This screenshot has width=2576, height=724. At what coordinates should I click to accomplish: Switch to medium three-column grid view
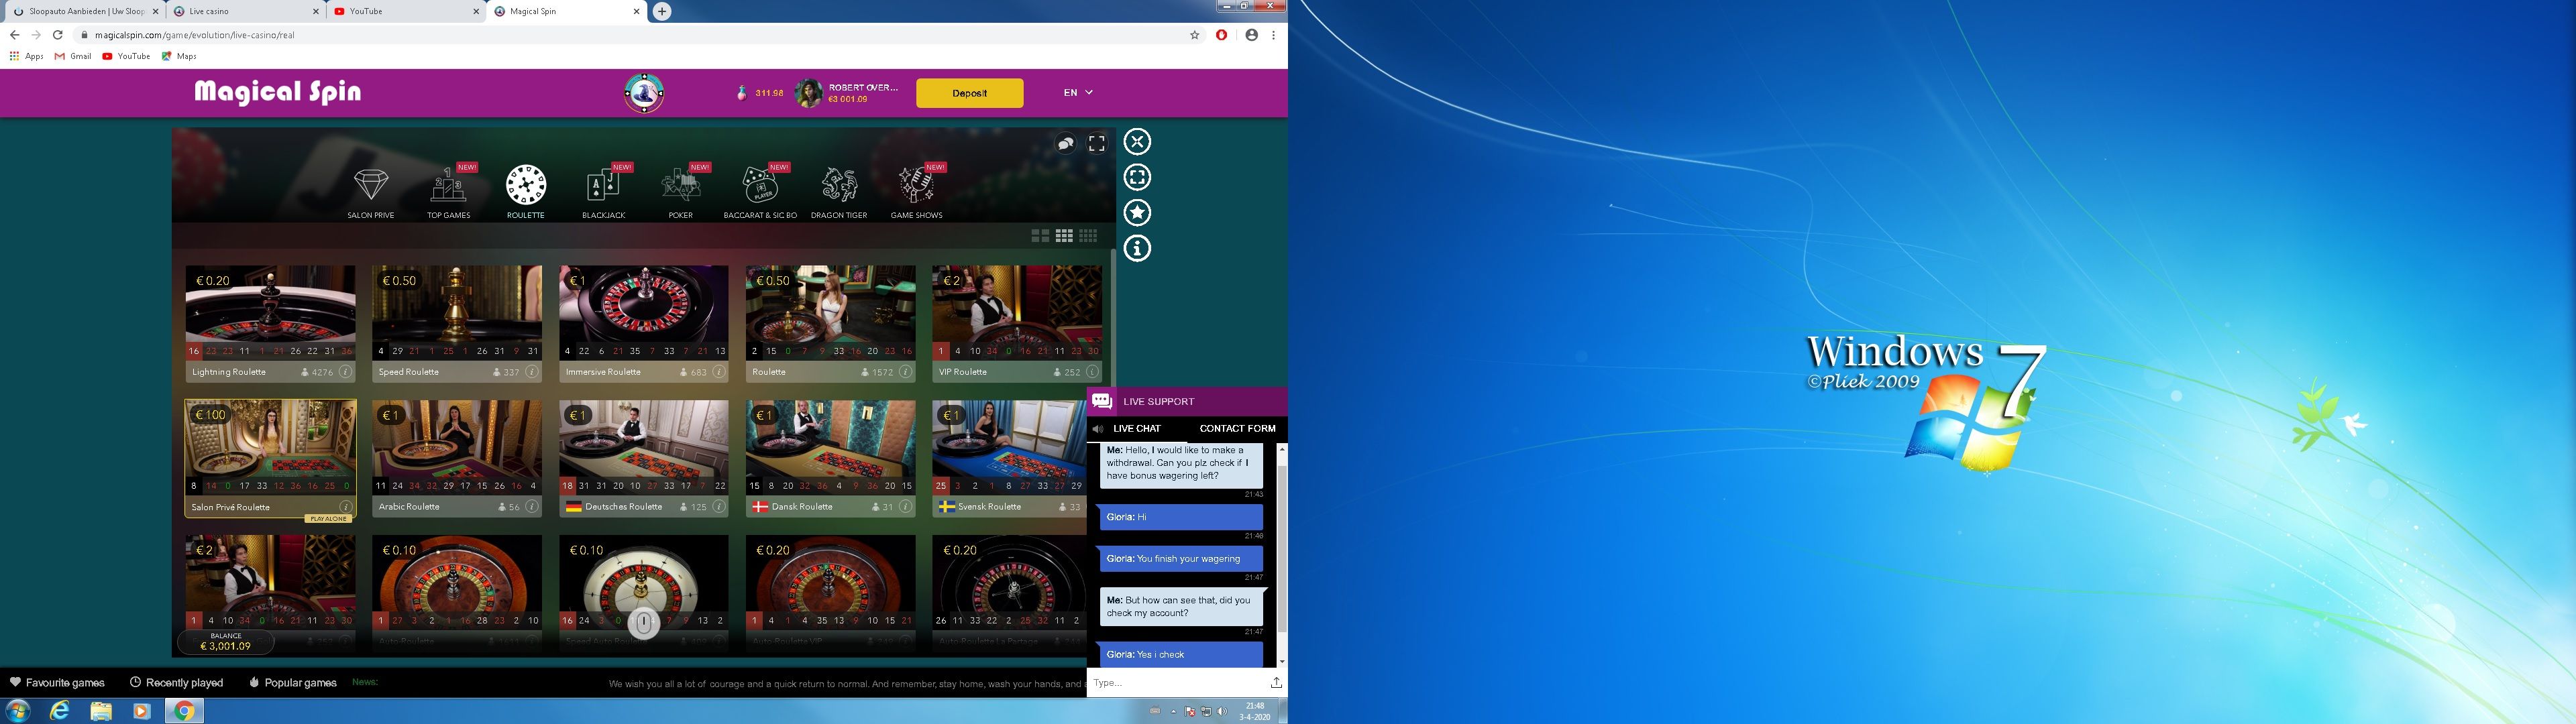[x=1064, y=236]
